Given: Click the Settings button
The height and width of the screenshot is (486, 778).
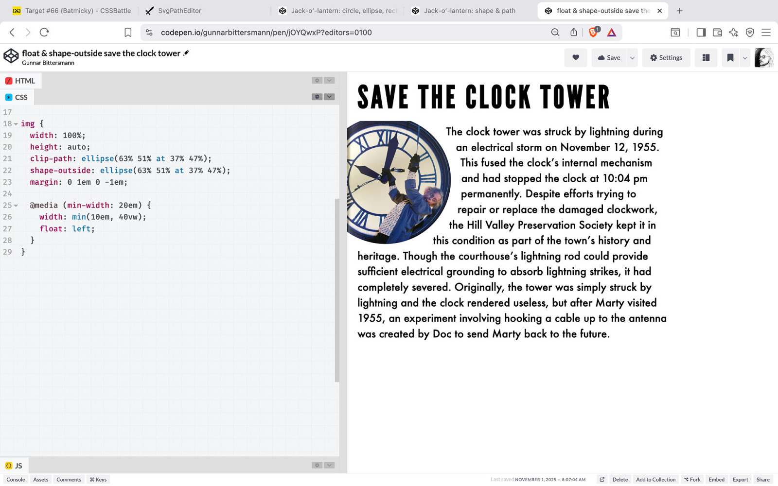Looking at the screenshot, I should [x=666, y=58].
